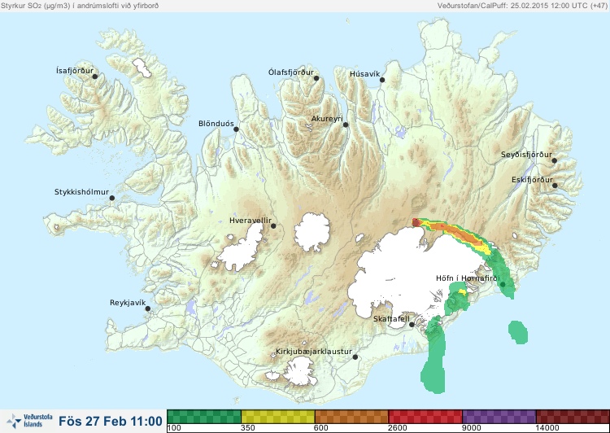This screenshot has width=610, height=433.
Task: Click the Ísafjörður city marker dot
Action: pyautogui.click(x=94, y=77)
